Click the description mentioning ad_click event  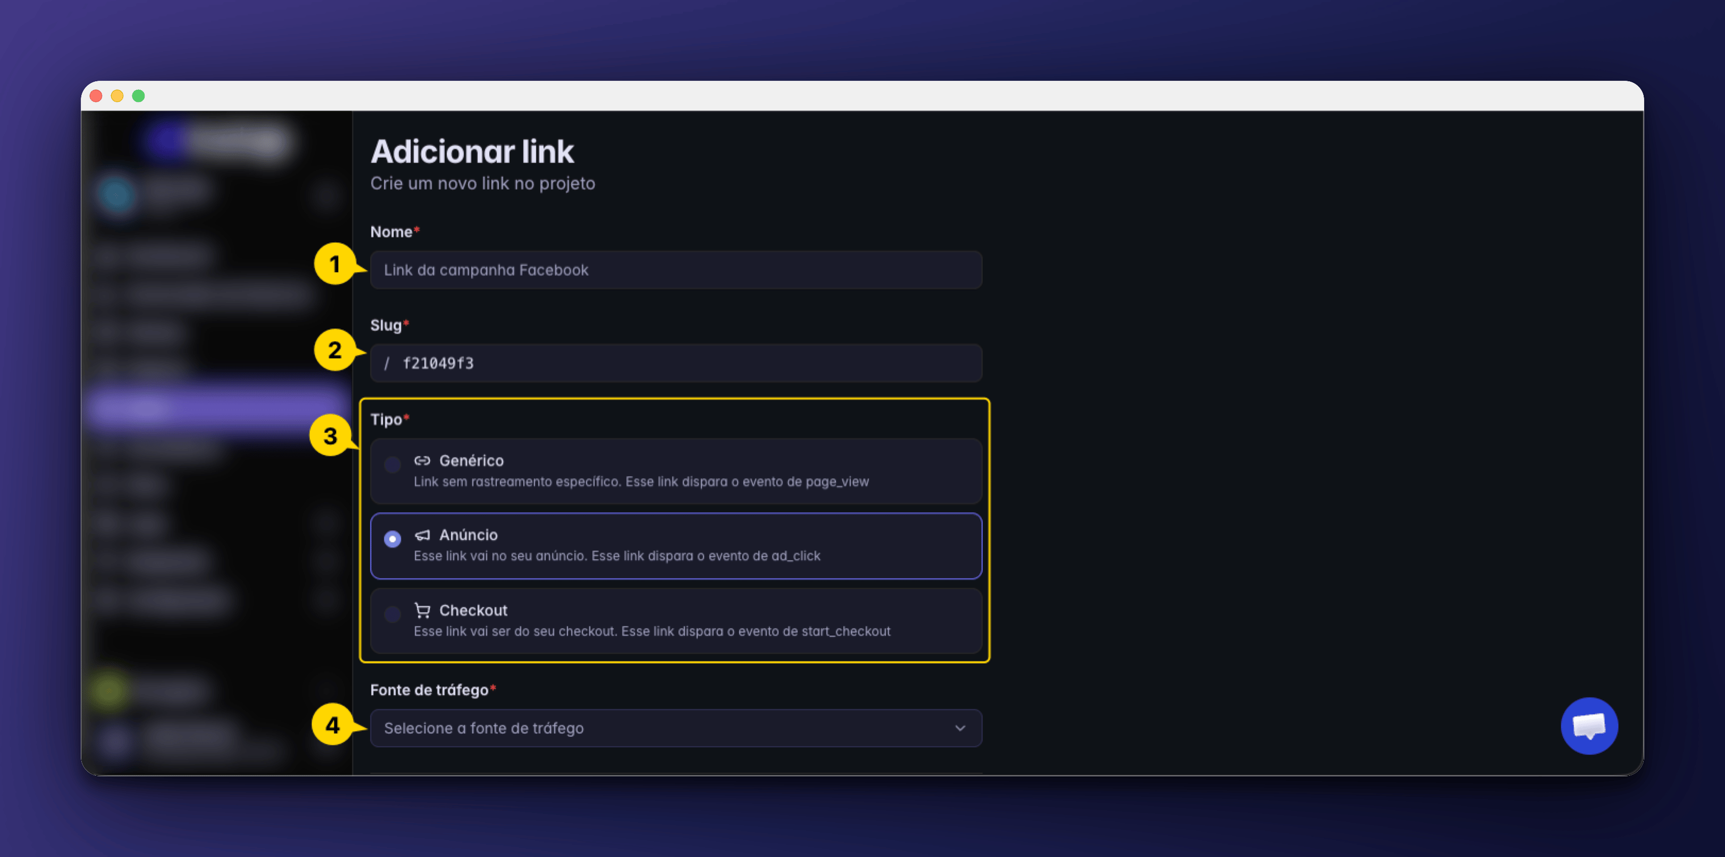point(617,556)
